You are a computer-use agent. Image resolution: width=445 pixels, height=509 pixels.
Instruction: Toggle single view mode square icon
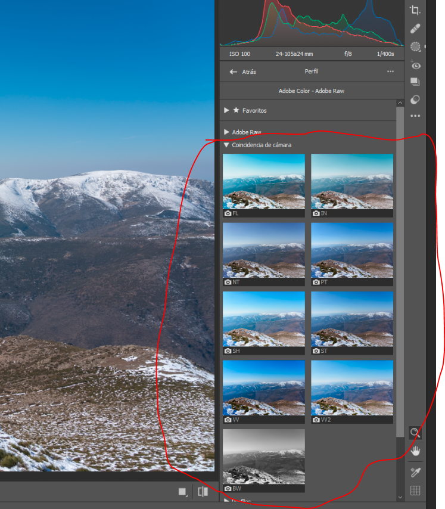coord(183,492)
